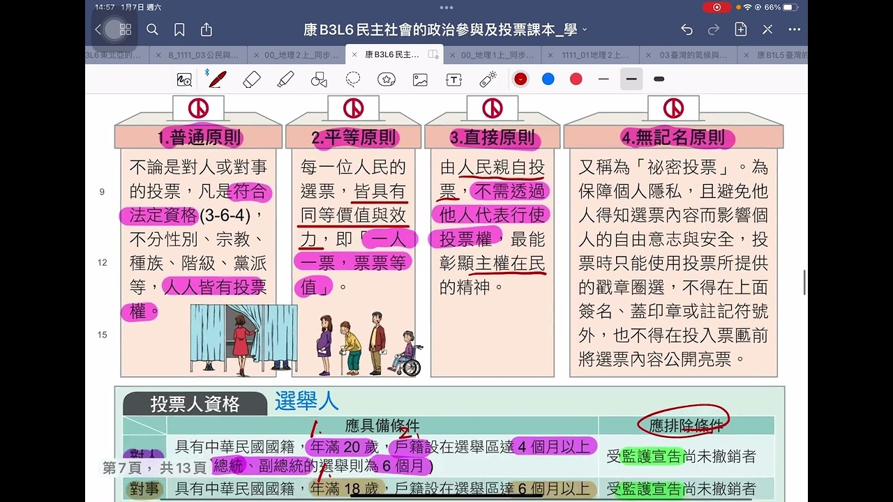
Task: Choose the medium pen stroke width
Action: (631, 79)
